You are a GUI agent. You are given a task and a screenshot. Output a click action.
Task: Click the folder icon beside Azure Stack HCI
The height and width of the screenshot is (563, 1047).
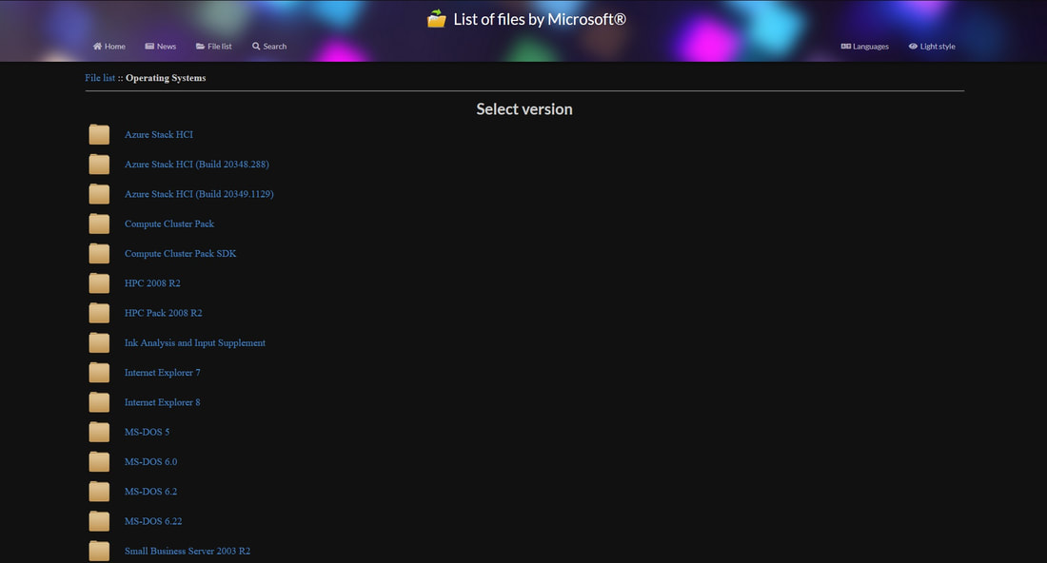[x=99, y=135]
